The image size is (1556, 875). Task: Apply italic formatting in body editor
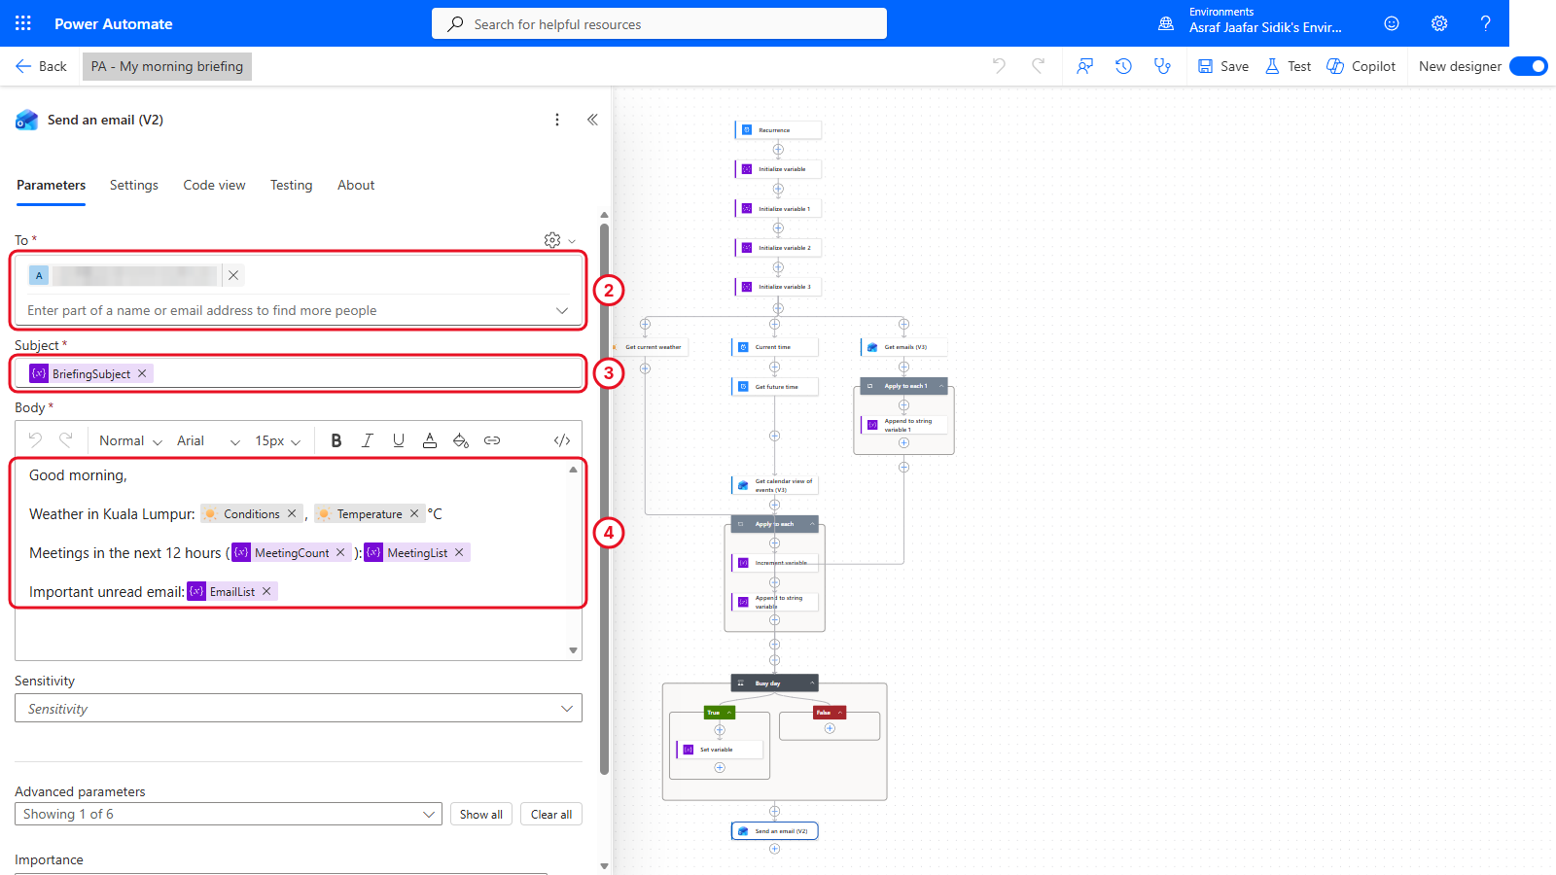[x=368, y=440]
